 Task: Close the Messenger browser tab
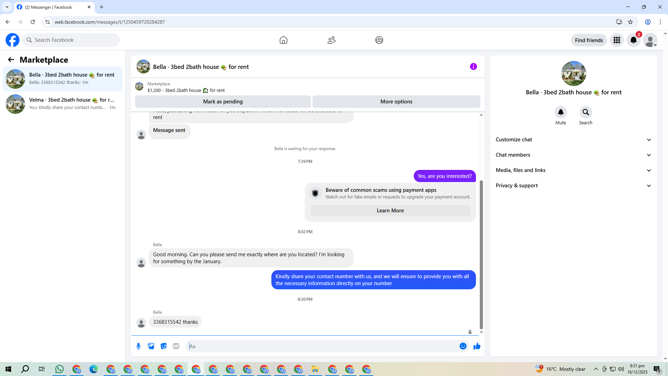(x=89, y=7)
